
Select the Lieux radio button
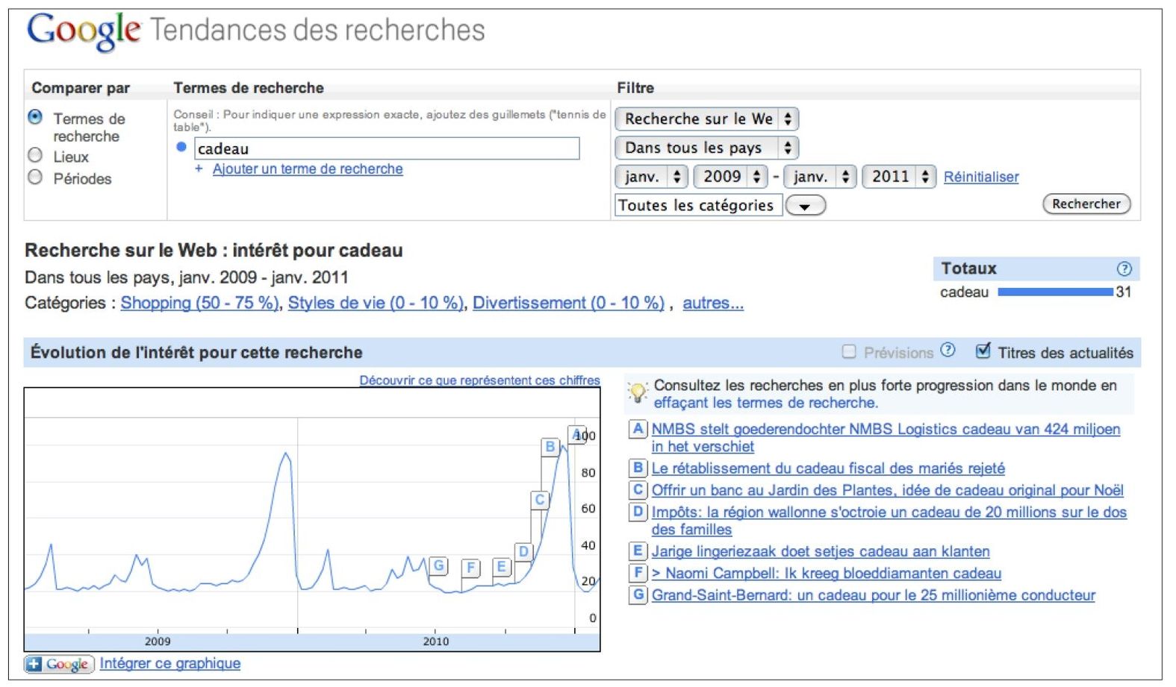click(x=35, y=155)
